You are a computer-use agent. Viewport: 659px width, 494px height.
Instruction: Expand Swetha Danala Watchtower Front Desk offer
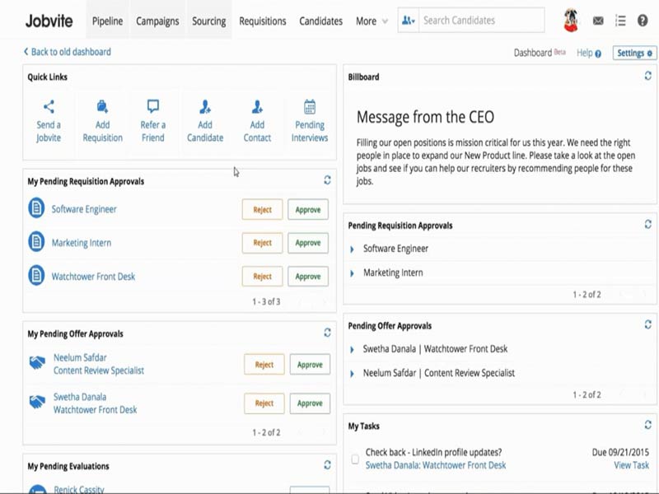(x=353, y=349)
